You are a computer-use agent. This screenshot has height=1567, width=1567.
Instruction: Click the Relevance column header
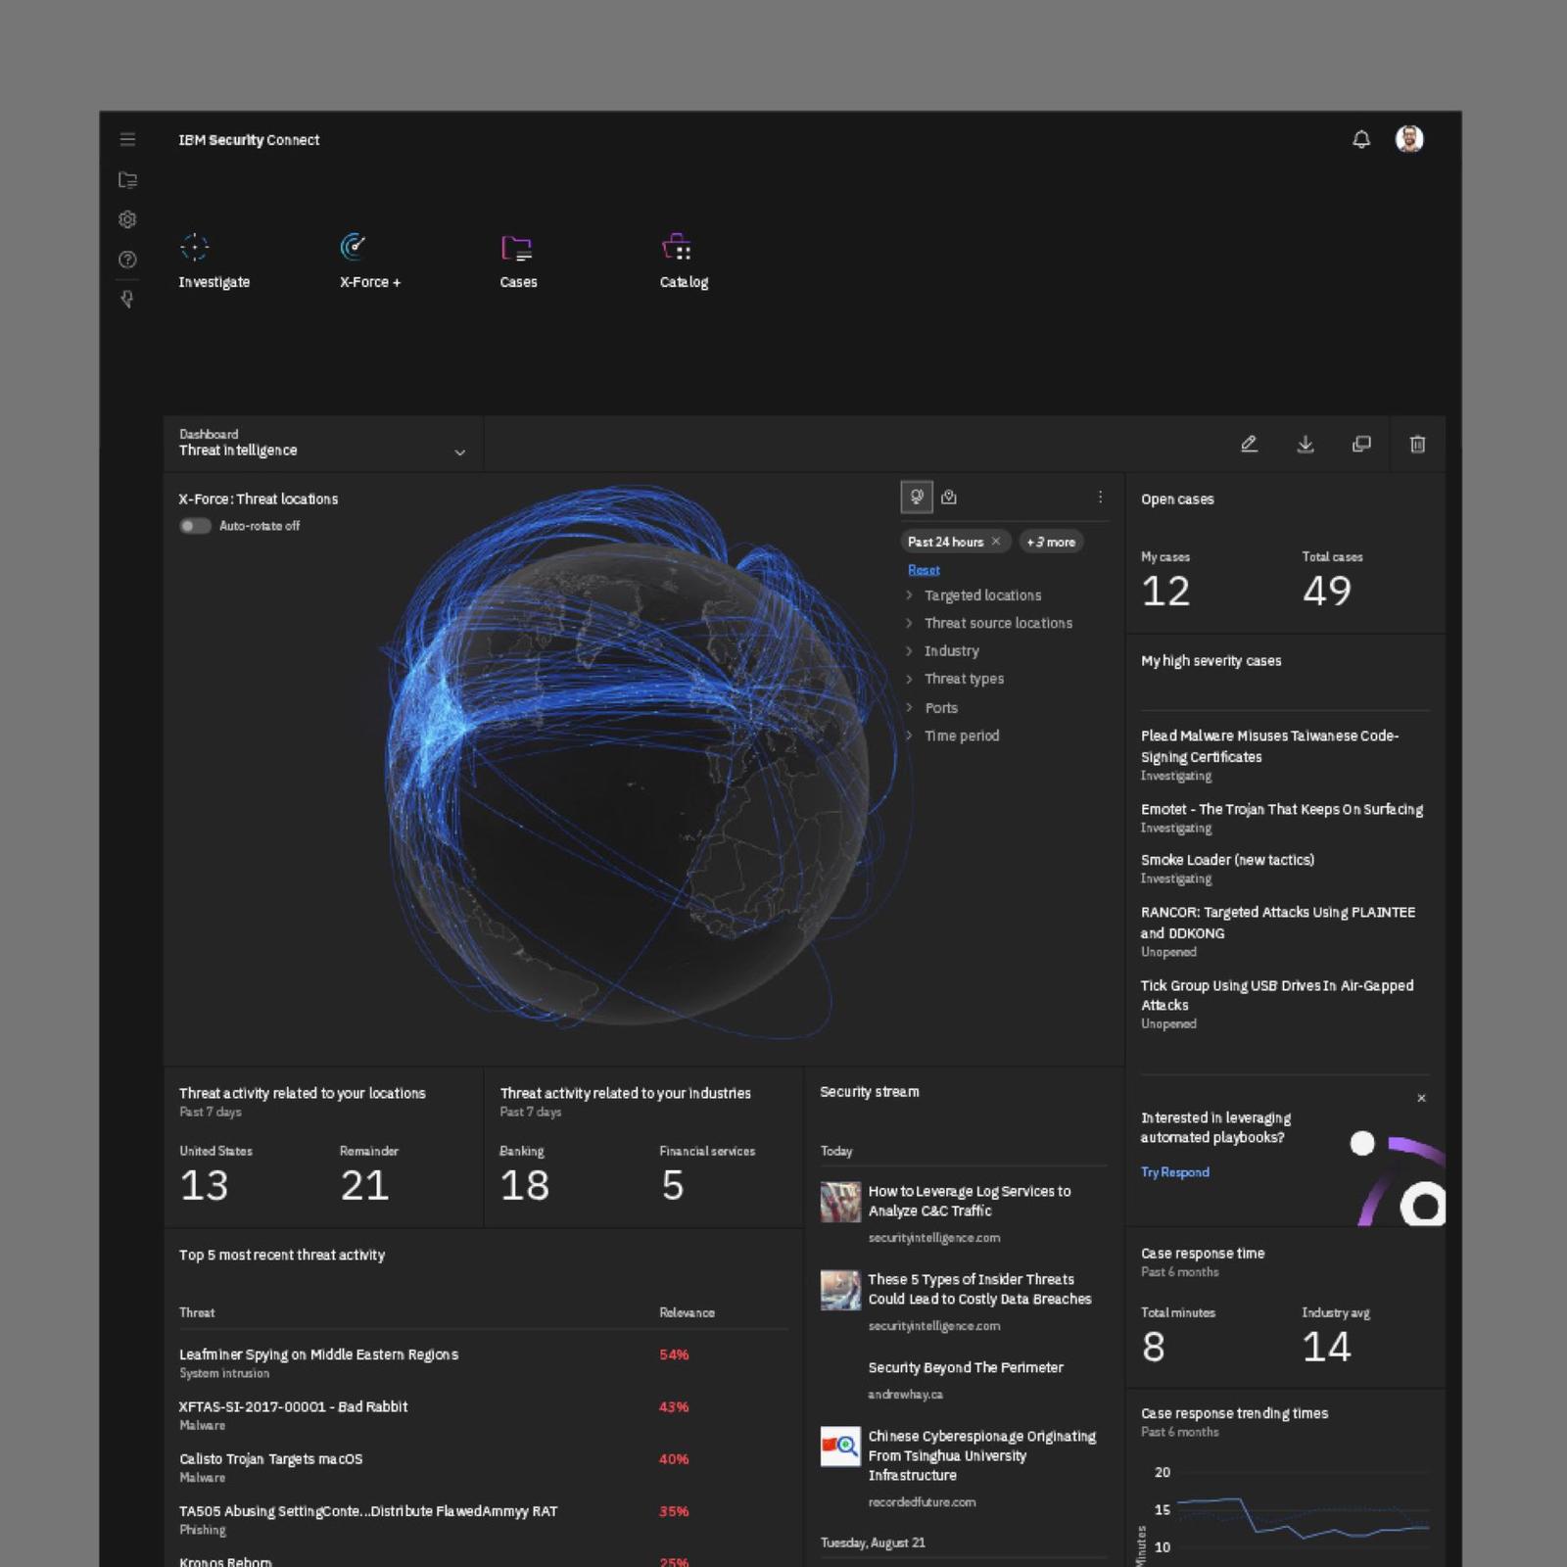687,1312
